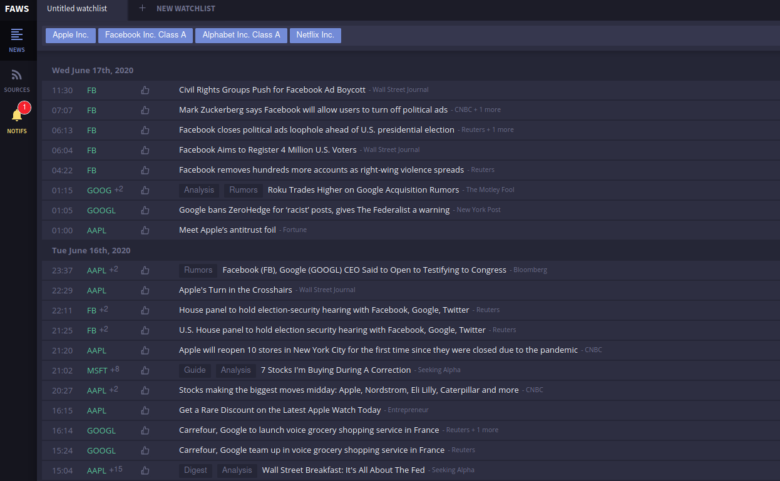Select the Untitled watchlist tab
This screenshot has height=481, width=780.
pyautogui.click(x=82, y=9)
